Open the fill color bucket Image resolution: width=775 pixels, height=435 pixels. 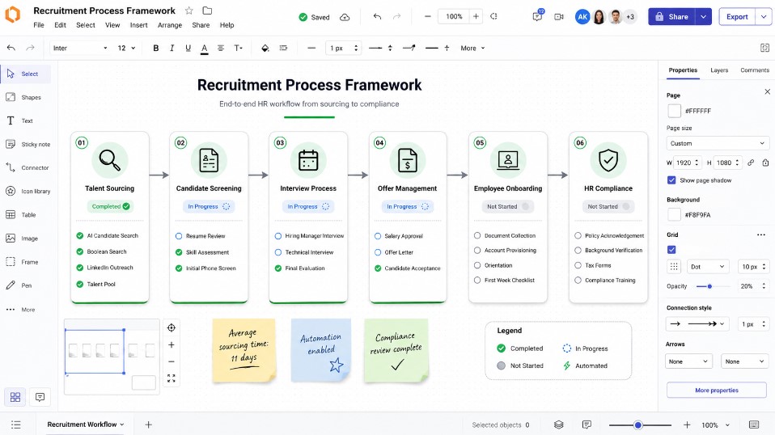(x=265, y=48)
